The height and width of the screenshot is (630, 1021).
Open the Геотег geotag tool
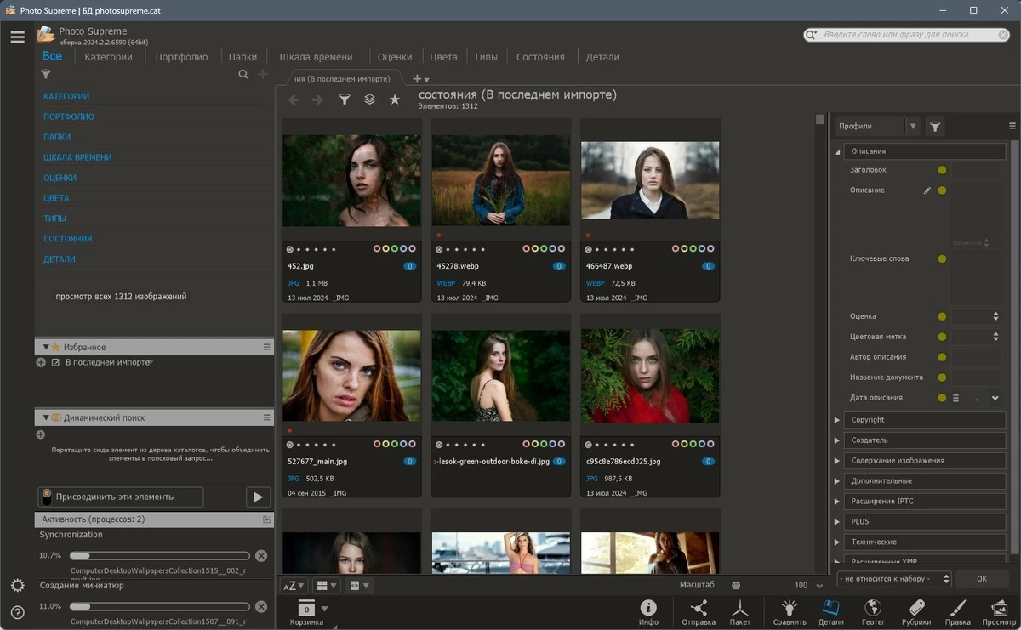(873, 612)
